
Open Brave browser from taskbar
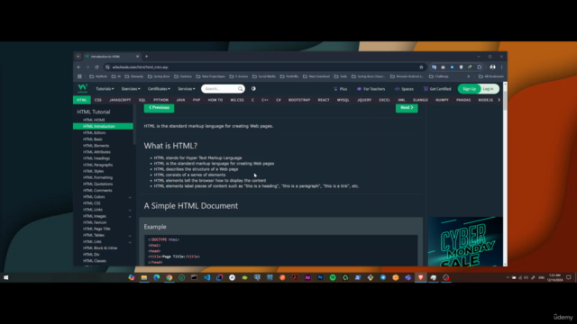pyautogui.click(x=421, y=277)
